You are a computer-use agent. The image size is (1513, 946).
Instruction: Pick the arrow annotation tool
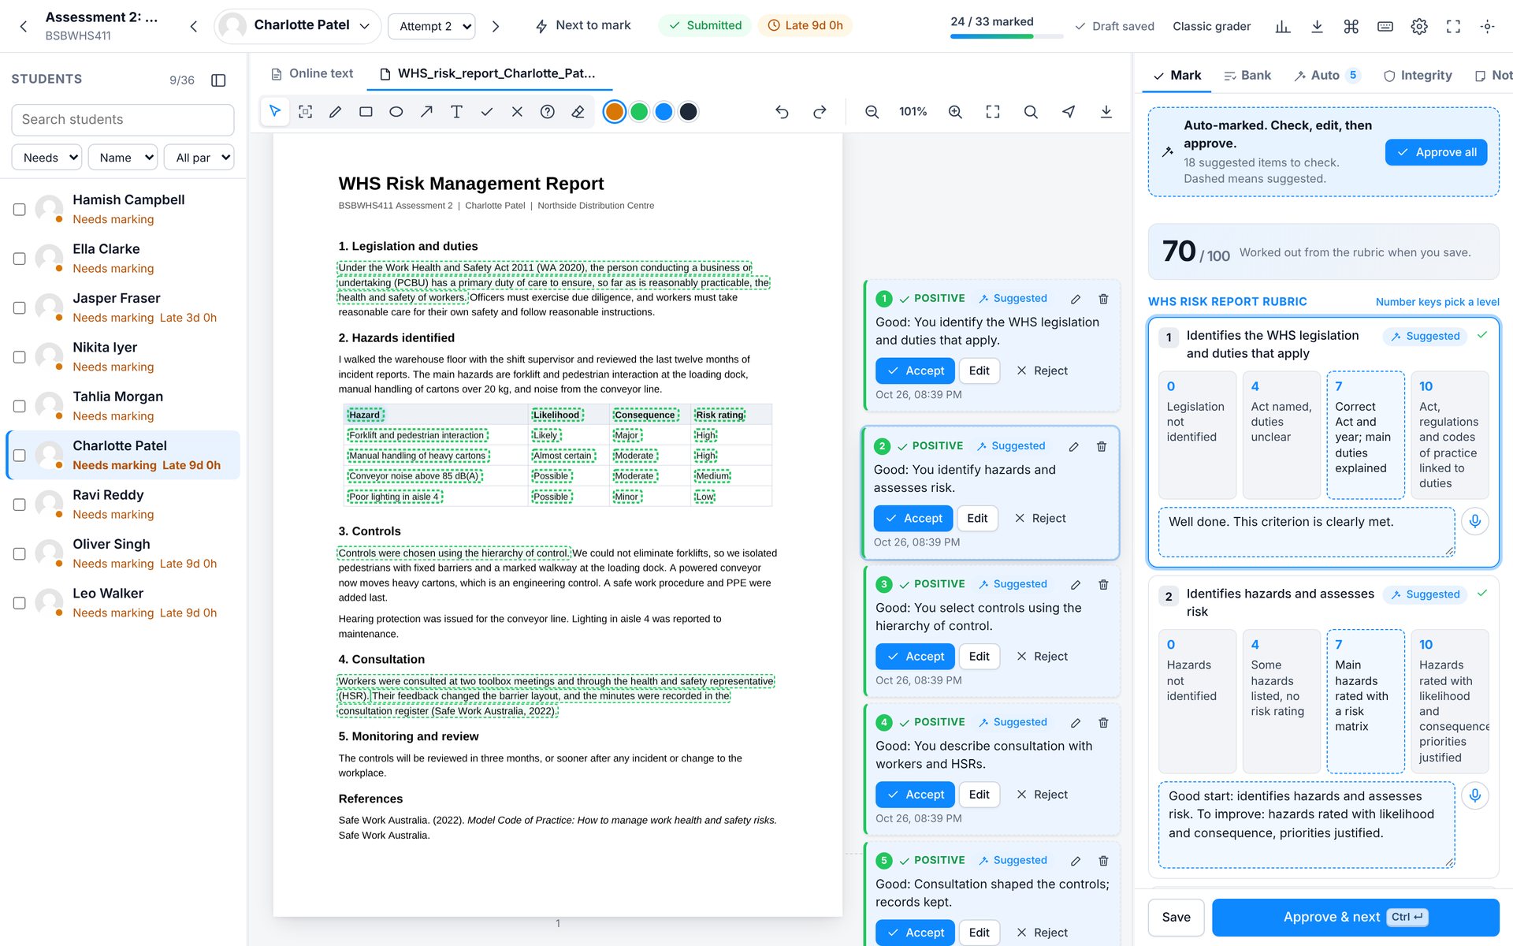pyautogui.click(x=426, y=112)
